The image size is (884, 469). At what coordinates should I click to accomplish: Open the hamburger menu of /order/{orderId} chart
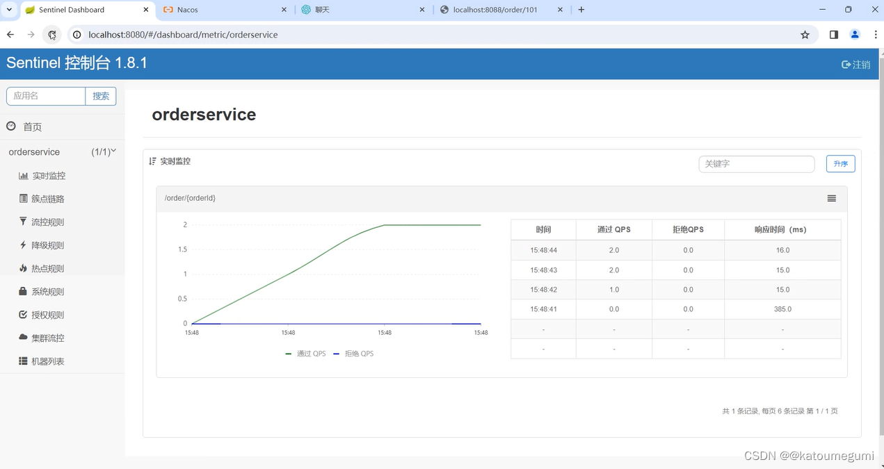click(x=832, y=199)
